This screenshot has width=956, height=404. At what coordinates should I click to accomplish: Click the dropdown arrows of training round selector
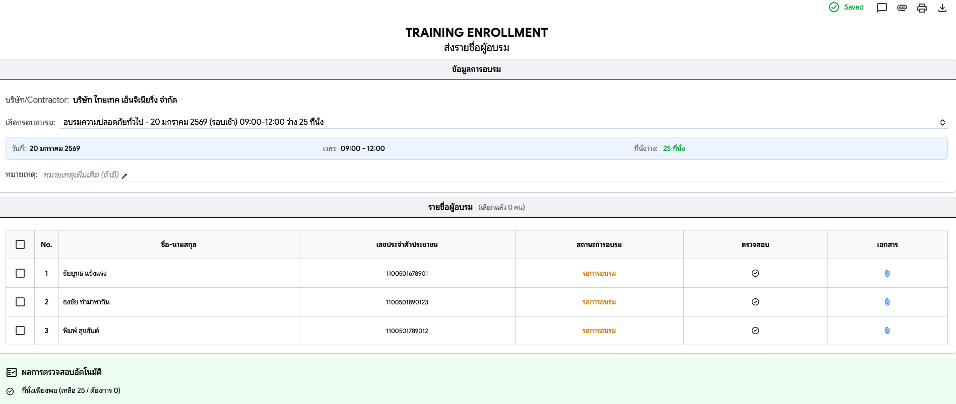(942, 122)
